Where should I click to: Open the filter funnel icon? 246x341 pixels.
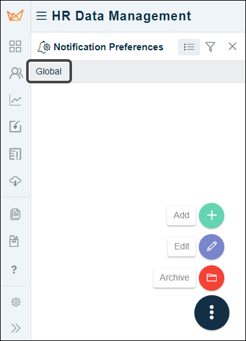click(210, 46)
